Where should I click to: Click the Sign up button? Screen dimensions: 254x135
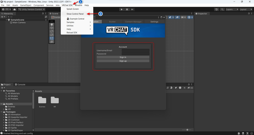[123, 61]
